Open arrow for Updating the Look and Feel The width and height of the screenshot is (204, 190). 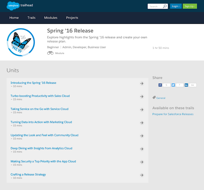click(142, 136)
